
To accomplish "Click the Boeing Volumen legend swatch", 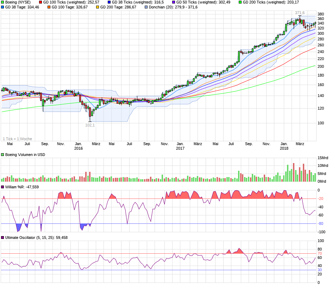I will pyautogui.click(x=2, y=155).
